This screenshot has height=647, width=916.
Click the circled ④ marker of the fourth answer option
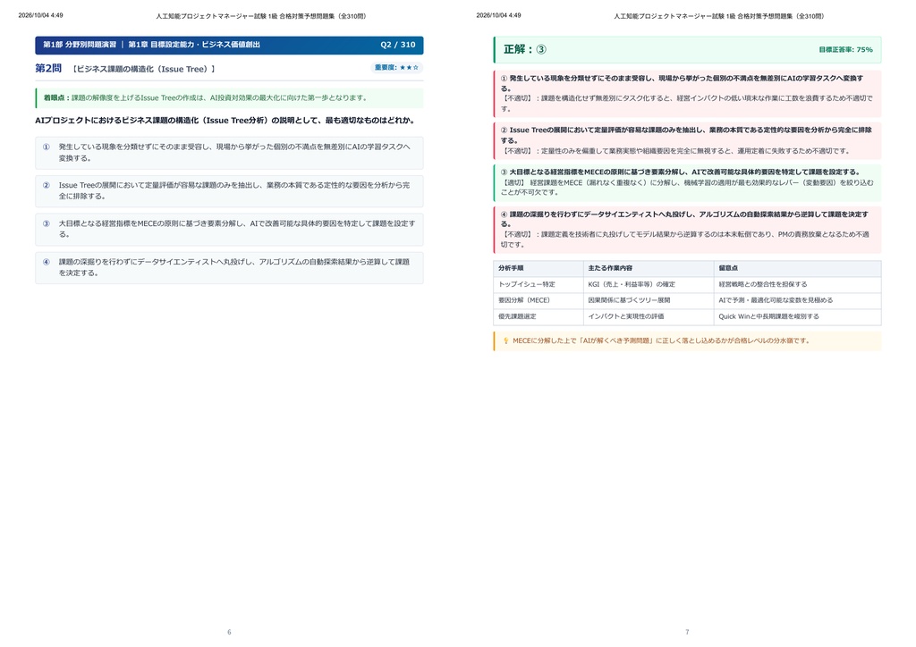(x=47, y=263)
